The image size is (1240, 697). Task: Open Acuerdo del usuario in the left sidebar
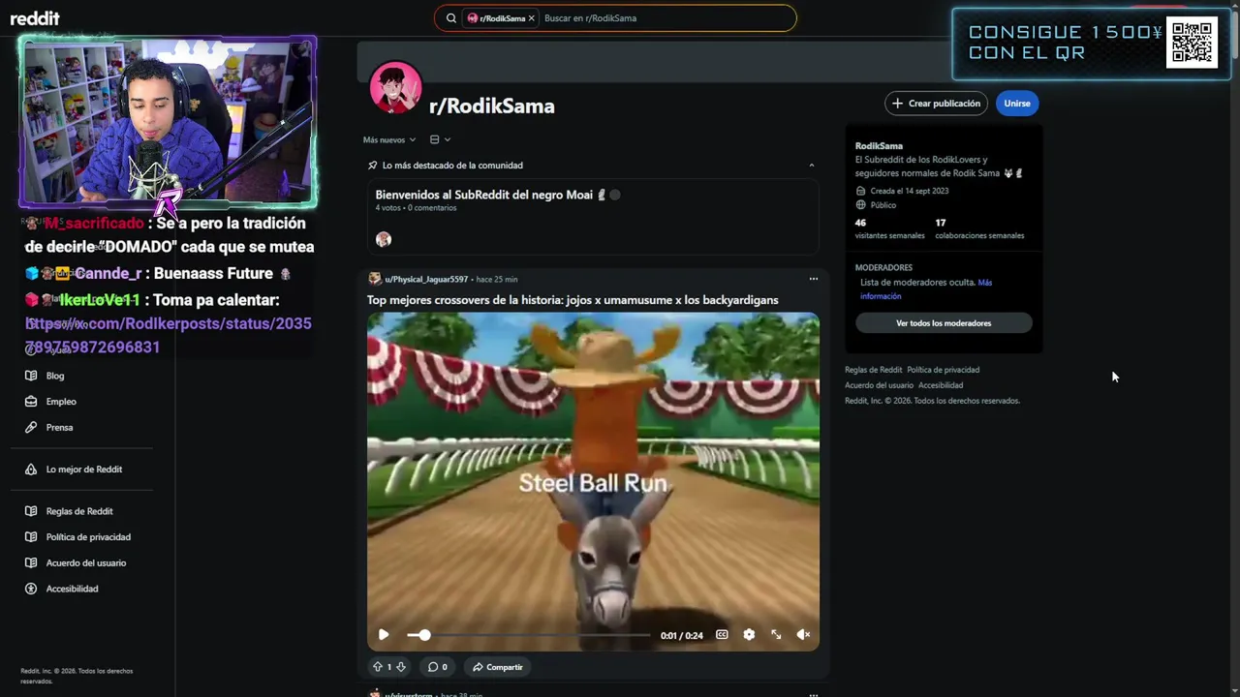[86, 563]
